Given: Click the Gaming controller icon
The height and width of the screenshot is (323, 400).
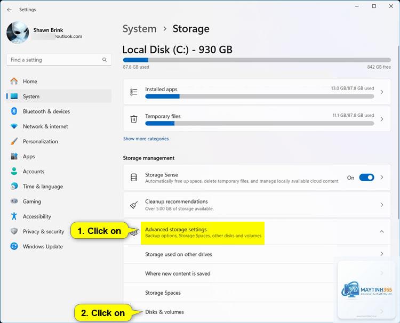Looking at the screenshot, I should click(14, 201).
